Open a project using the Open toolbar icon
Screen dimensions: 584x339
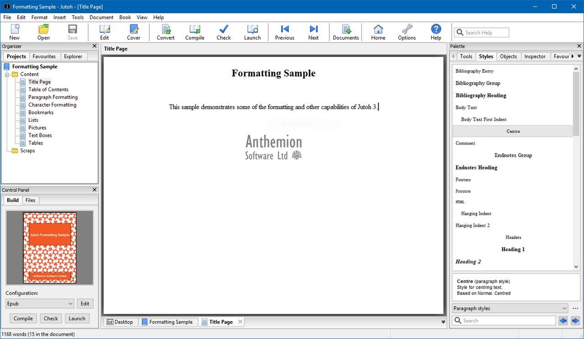pos(43,32)
